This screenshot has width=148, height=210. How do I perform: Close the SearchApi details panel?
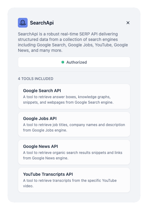click(128, 23)
